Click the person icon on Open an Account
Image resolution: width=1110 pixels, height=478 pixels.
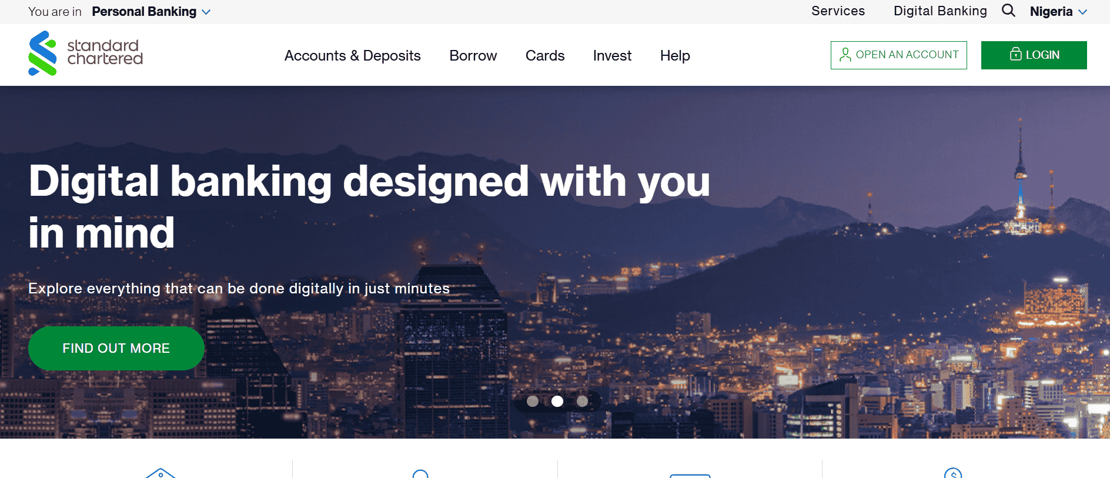[845, 55]
